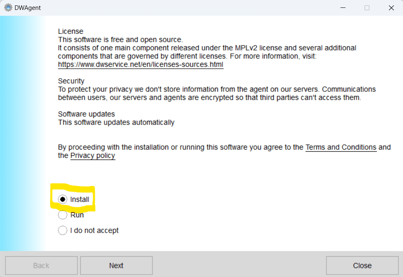This screenshot has width=403, height=277.
Task: Close the window using the X button
Action: tap(391, 7)
